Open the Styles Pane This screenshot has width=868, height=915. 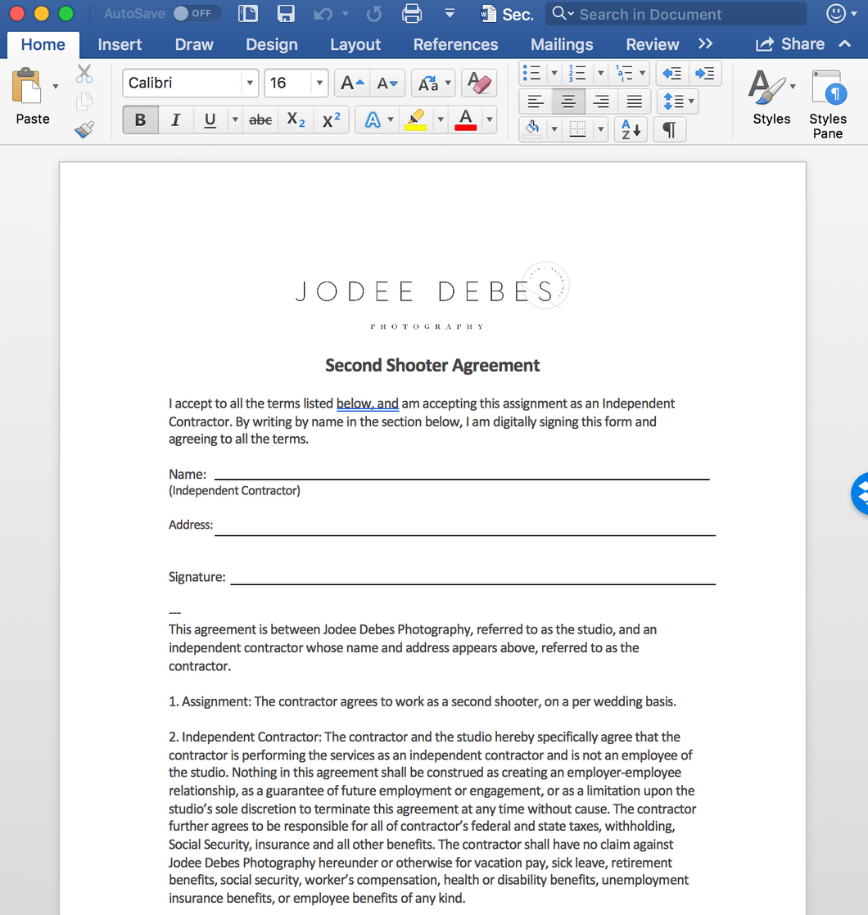[x=827, y=104]
